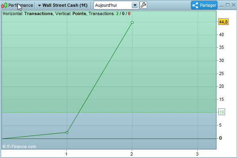Screen dimensions: 237x158
Task: Select the data point at transaction 1
Action: pos(67,132)
